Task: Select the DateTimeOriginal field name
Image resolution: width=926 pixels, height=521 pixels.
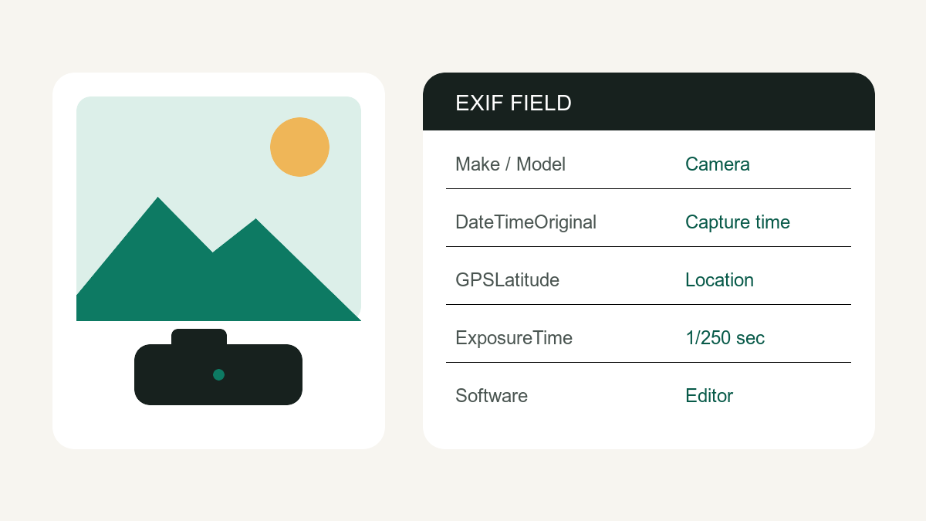Action: [x=526, y=222]
